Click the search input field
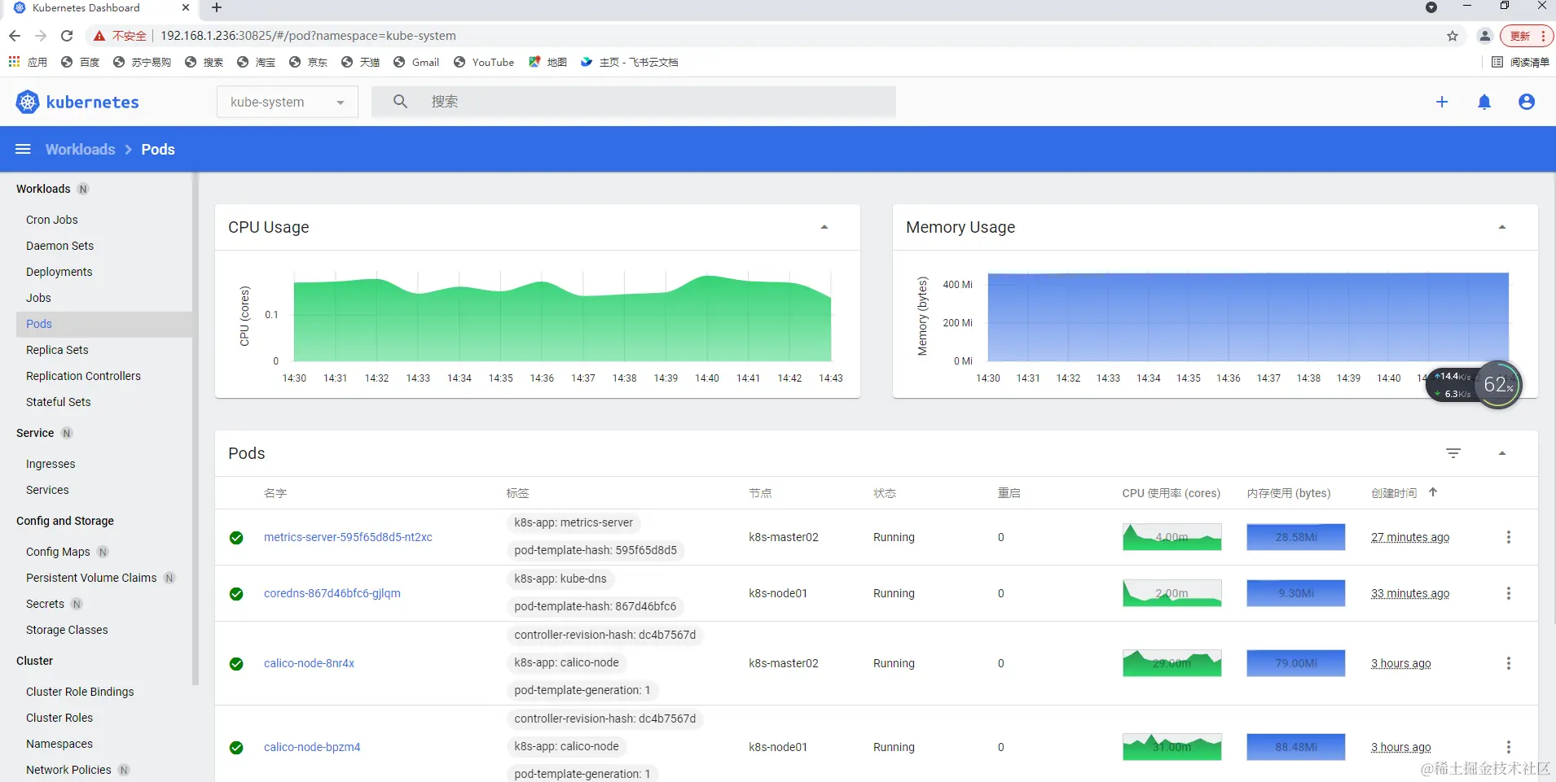The width and height of the screenshot is (1556, 782). [x=634, y=102]
